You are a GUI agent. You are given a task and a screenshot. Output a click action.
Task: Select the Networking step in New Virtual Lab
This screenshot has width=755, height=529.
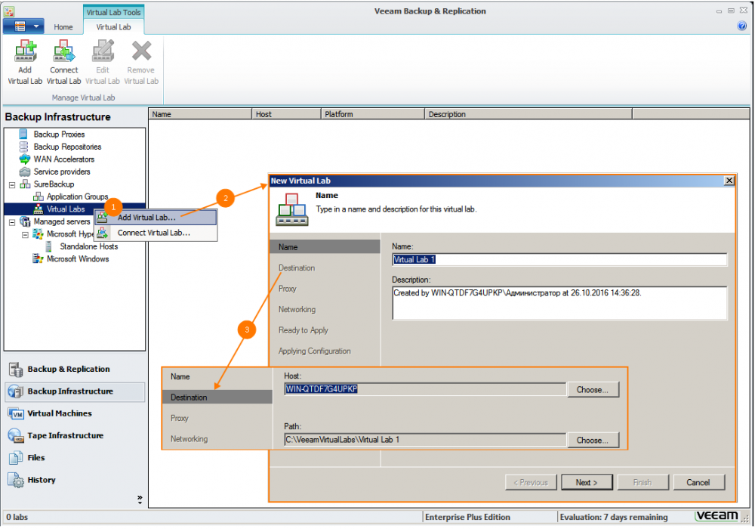coord(297,309)
